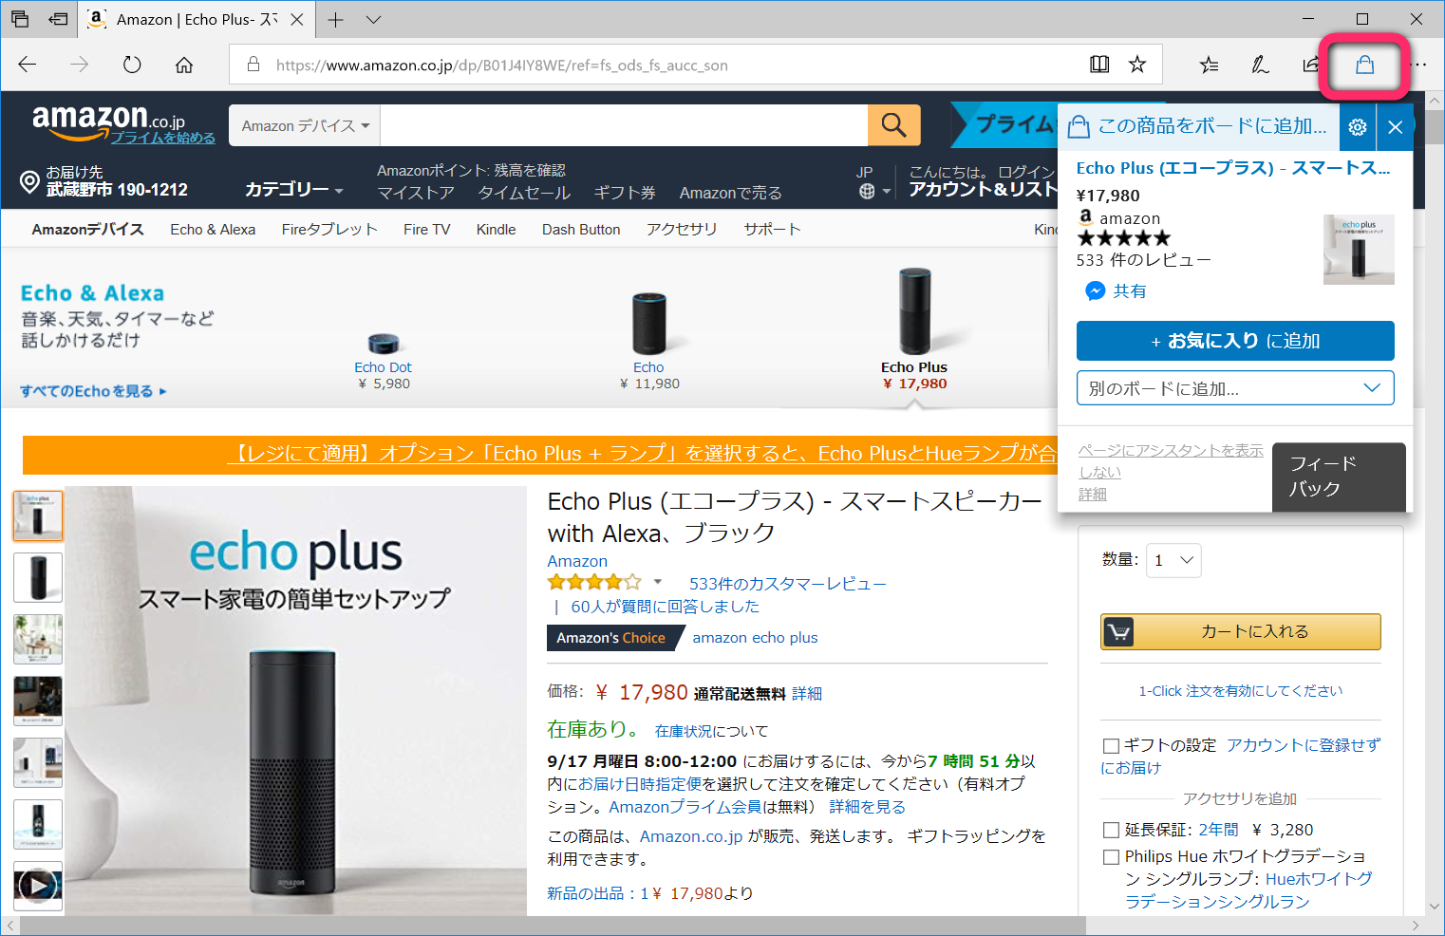Click the Amazon search magnifier icon
The height and width of the screenshot is (936, 1445).
pos(893,124)
